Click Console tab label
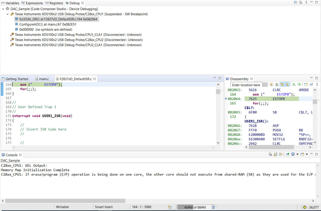The image size is (321, 211). tap(11, 155)
